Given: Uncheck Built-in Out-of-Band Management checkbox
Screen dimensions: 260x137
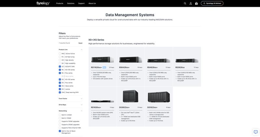Looking at the screenshot, I should click(60, 131).
